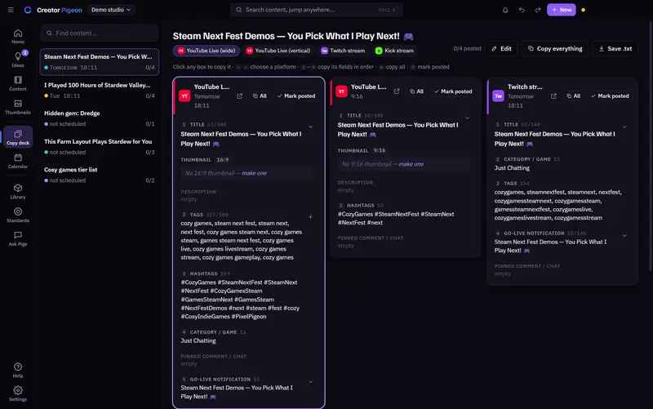Go to Home in sidebar
653x409 pixels.
(18, 36)
